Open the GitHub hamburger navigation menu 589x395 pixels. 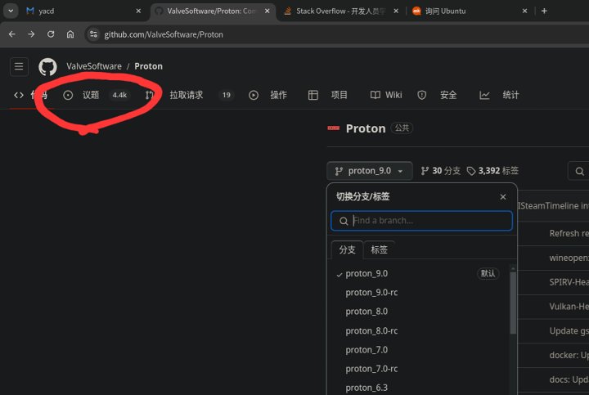(20, 66)
